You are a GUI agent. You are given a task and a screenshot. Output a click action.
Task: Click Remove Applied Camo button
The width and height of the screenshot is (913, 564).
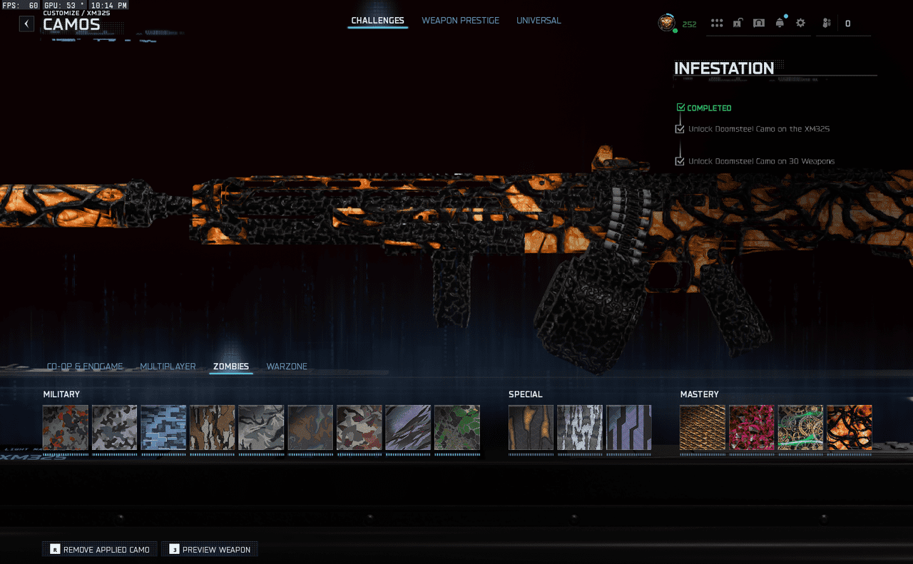100,550
